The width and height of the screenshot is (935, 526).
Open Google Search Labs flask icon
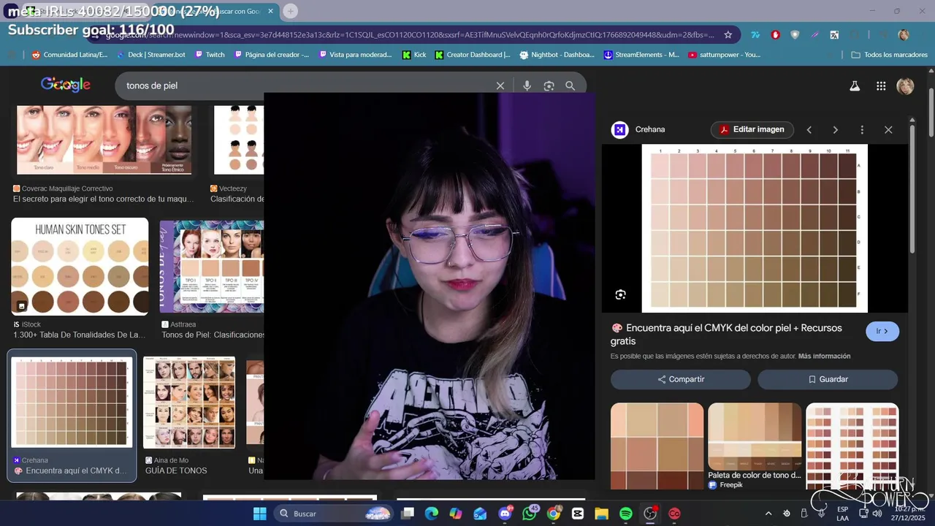[855, 86]
